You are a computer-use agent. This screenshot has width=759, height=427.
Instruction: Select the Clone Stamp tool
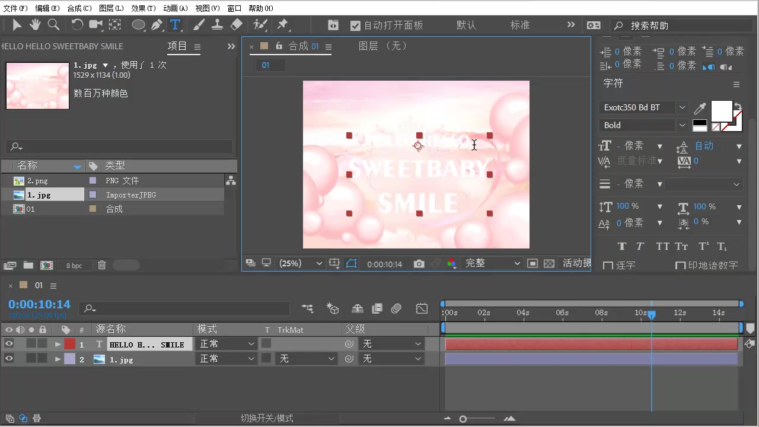218,24
